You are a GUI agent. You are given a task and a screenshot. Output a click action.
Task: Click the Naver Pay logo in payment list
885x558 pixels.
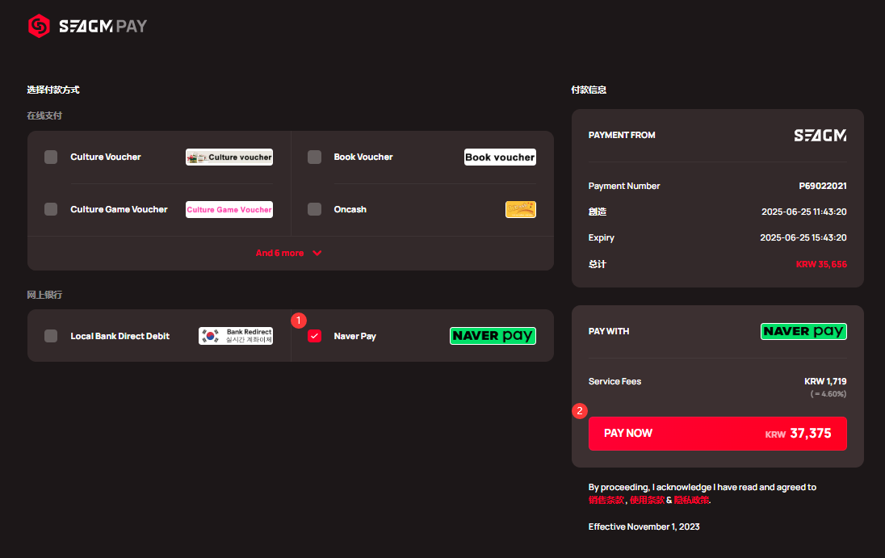click(493, 336)
